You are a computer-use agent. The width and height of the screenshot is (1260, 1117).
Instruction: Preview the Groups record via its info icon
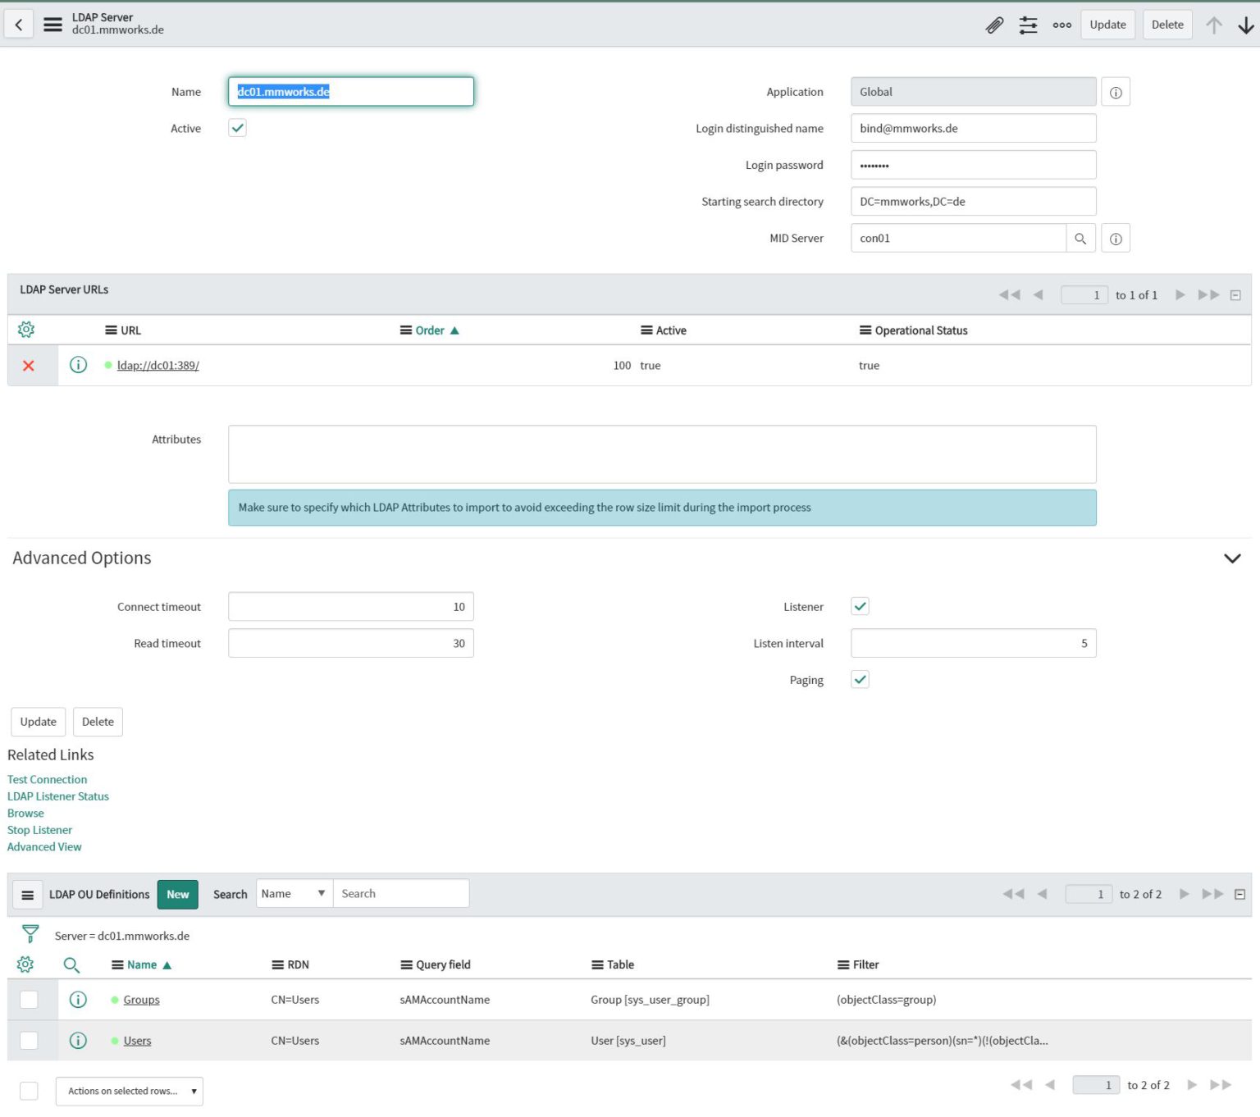(78, 999)
